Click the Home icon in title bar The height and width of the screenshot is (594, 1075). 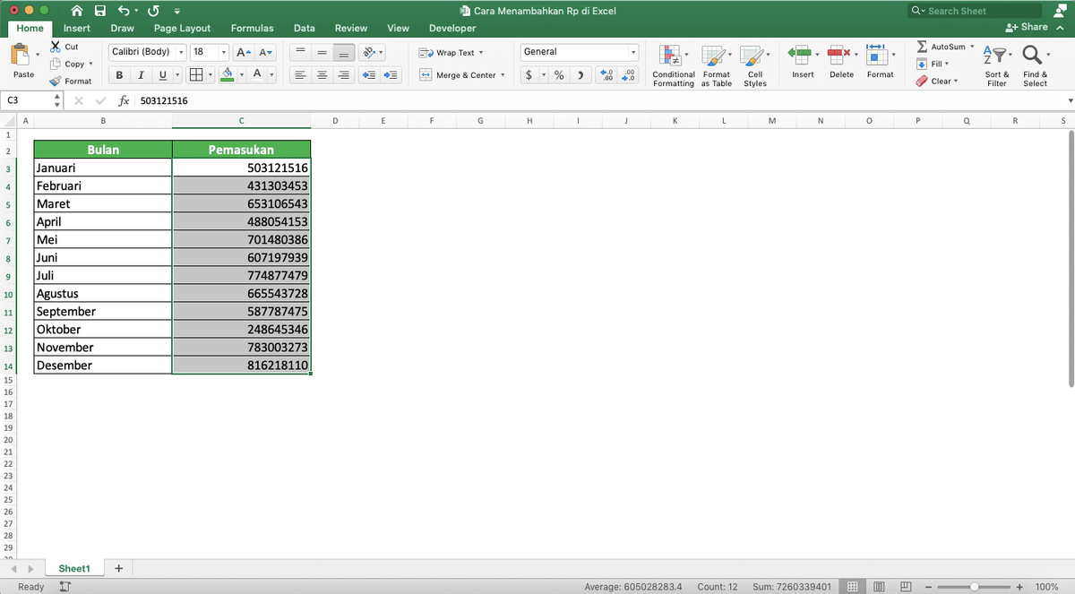click(78, 11)
